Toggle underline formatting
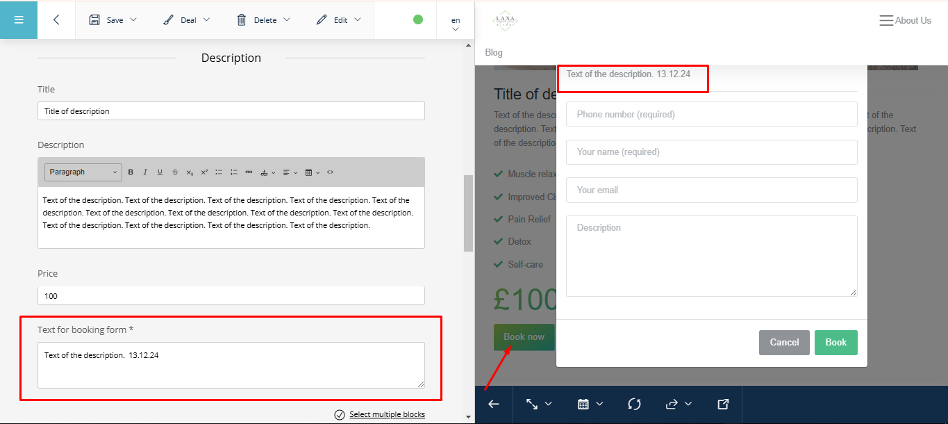The height and width of the screenshot is (424, 948). pyautogui.click(x=160, y=172)
